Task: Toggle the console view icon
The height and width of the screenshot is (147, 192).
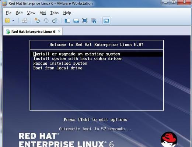Action: click(106, 21)
